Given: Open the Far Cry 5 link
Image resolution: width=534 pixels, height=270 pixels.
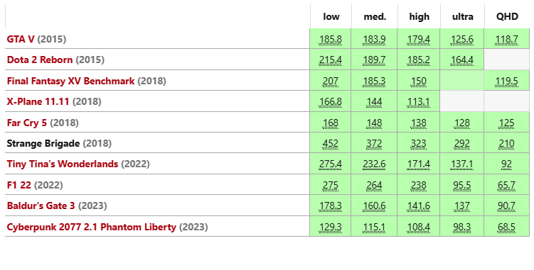Looking at the screenshot, I should tap(26, 123).
